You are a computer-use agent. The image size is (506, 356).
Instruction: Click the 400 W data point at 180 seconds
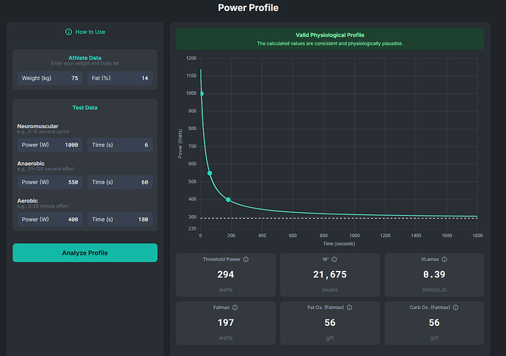(x=228, y=200)
